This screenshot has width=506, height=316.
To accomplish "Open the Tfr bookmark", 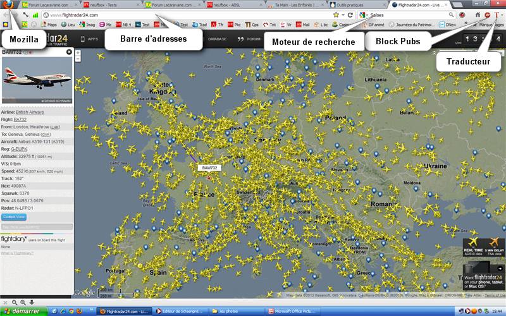I will 217,25.
